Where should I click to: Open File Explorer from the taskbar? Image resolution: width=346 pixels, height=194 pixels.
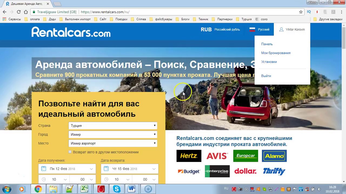click(53, 189)
